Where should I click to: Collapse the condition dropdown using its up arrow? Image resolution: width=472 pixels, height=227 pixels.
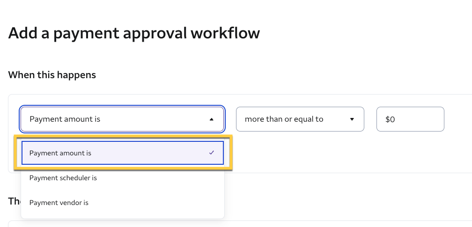pyautogui.click(x=212, y=119)
